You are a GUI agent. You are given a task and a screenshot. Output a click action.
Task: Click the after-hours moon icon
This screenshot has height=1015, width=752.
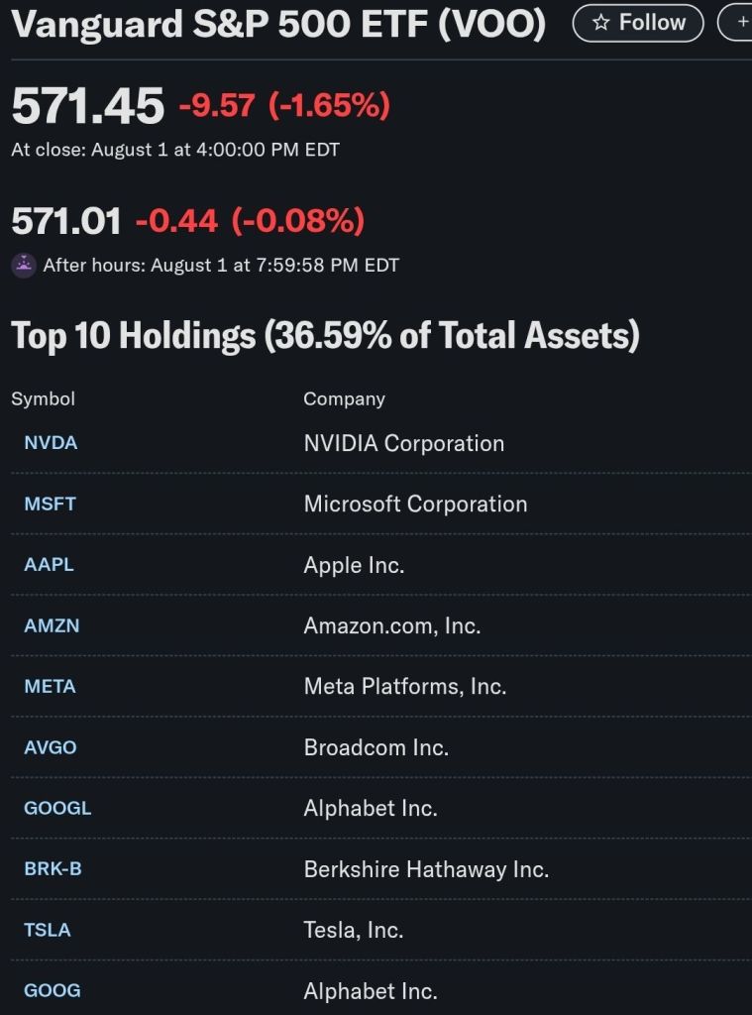click(x=23, y=265)
